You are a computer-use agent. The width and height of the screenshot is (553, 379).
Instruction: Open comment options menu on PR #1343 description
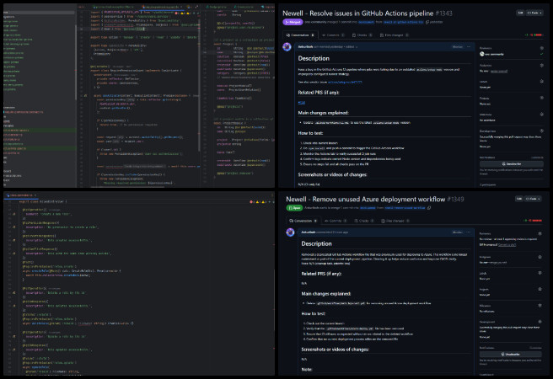point(469,46)
